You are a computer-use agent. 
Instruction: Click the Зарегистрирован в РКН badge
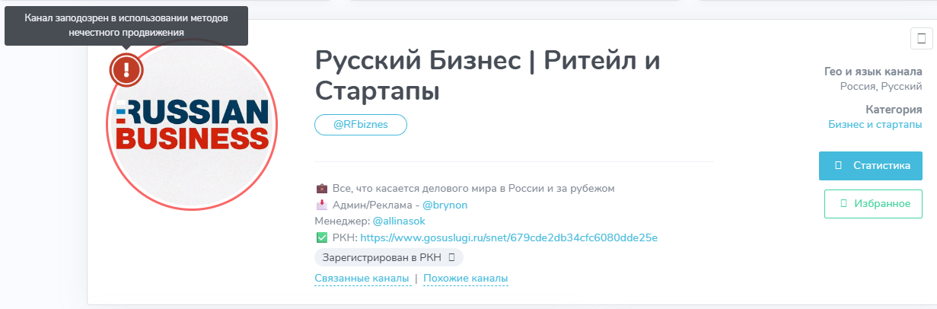click(x=388, y=257)
